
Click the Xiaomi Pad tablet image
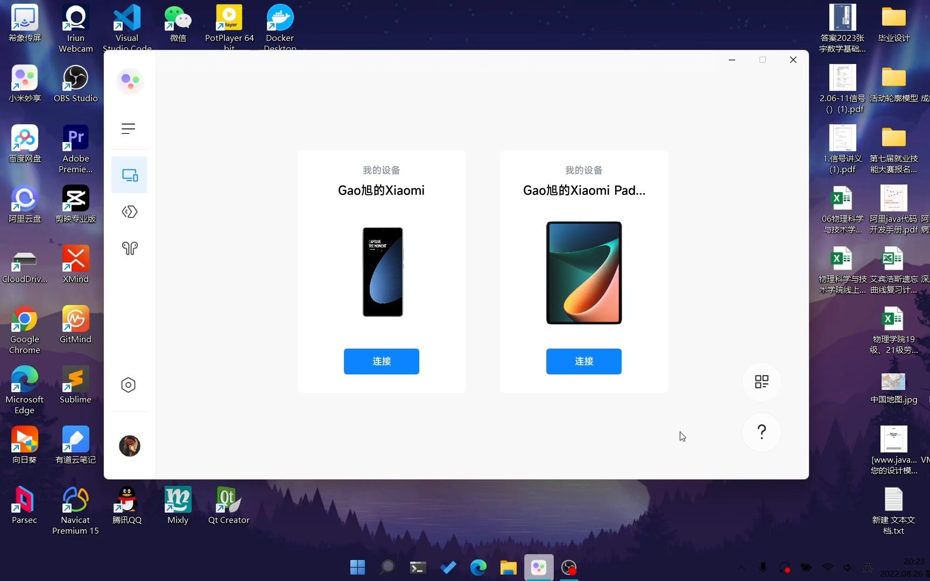point(584,273)
